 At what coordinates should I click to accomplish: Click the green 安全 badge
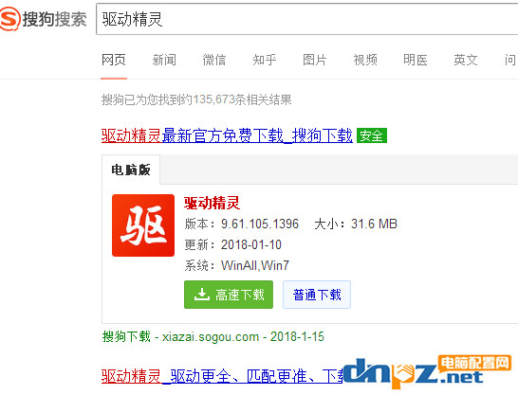(372, 135)
